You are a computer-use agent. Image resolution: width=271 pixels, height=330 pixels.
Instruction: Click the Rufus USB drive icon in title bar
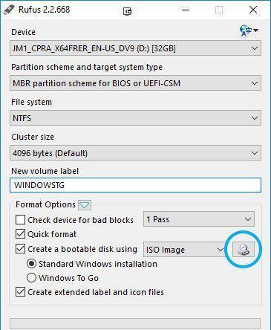9,10
